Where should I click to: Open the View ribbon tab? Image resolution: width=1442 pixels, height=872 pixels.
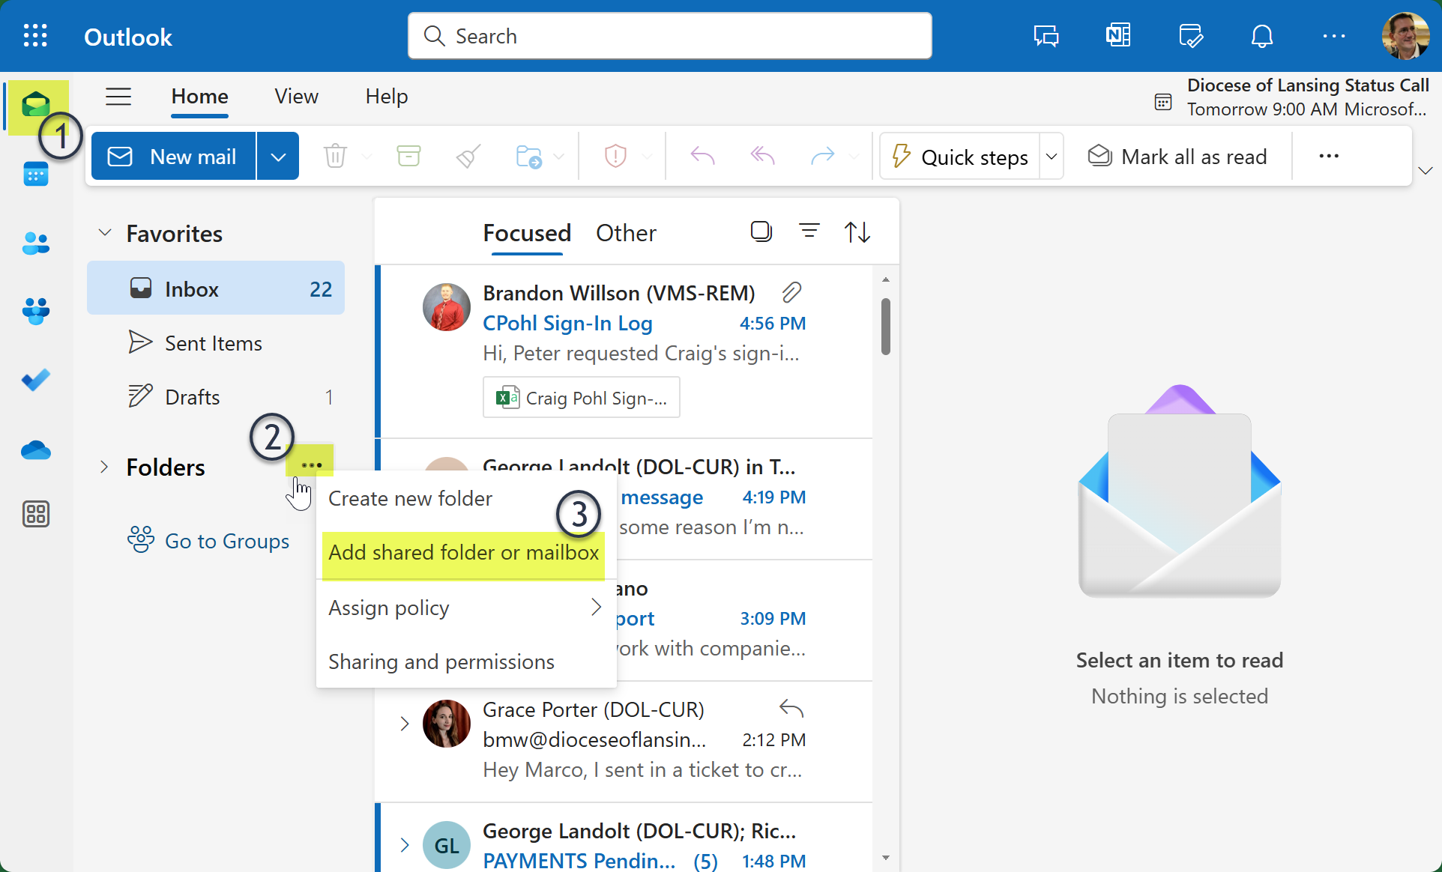click(x=296, y=97)
